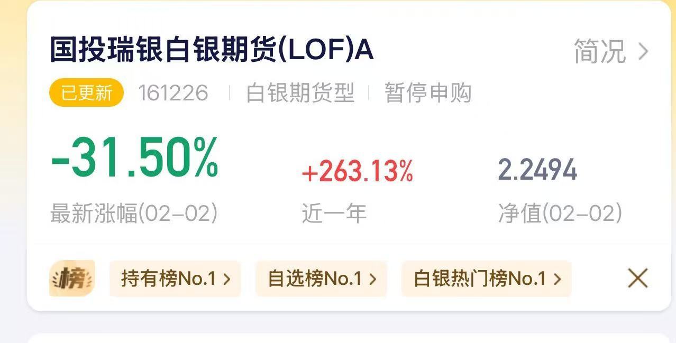The height and width of the screenshot is (343, 676).
Task: Tap the 净值(02-02) label
Action: click(560, 214)
